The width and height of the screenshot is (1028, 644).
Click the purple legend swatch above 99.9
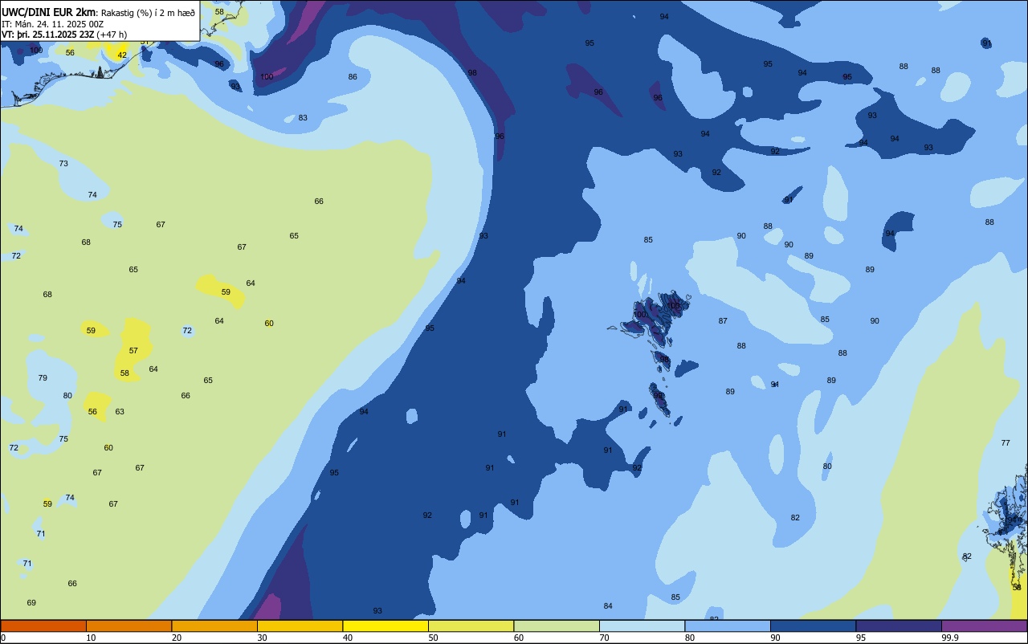point(984,626)
